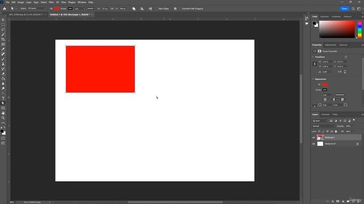
Task: Add layer style fx at Layers bottom
Action: [x=333, y=201]
